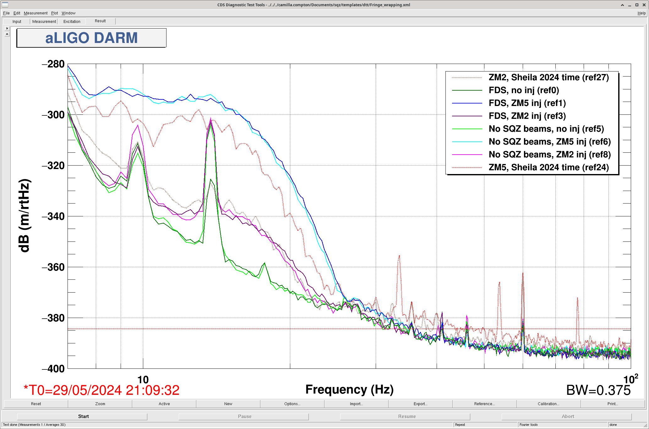Click the window menu icon in title bar

pyautogui.click(x=5, y=5)
